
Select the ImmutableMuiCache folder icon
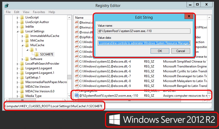27,36
